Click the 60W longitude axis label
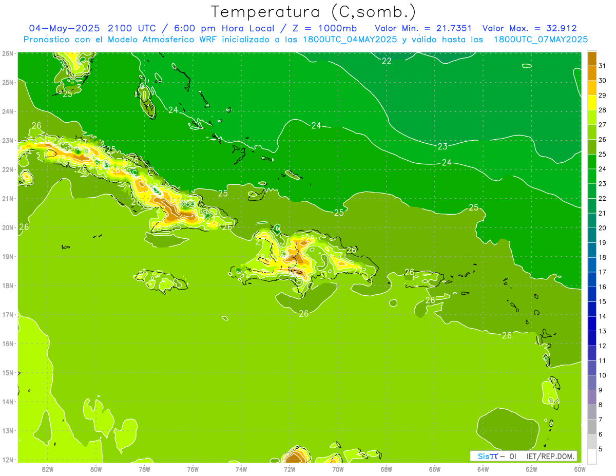 coord(580,469)
